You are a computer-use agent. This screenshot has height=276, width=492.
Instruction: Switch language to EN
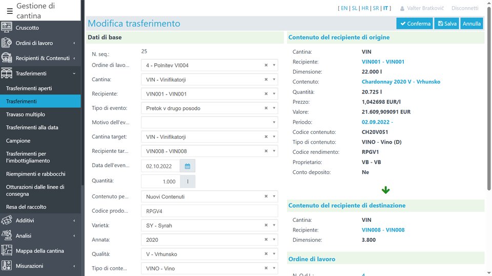[344, 8]
